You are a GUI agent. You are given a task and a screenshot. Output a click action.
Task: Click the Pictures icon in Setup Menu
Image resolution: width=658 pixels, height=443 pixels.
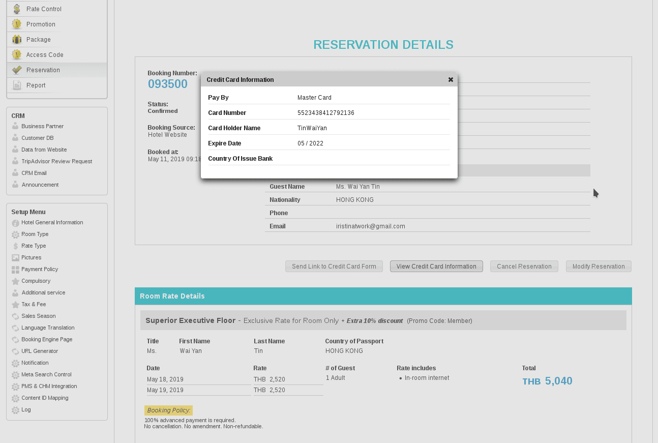[x=15, y=258]
